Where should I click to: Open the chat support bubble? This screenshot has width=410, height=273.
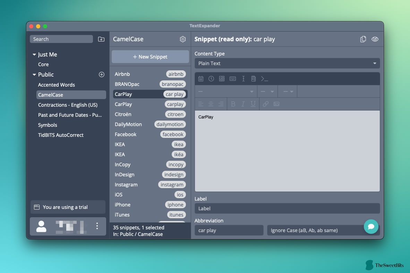click(371, 227)
